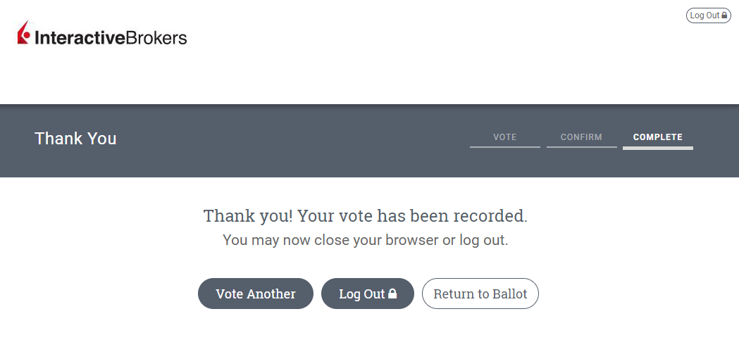Image resolution: width=739 pixels, height=359 pixels.
Task: Click the progress underline beneath VOTE
Action: (x=504, y=147)
